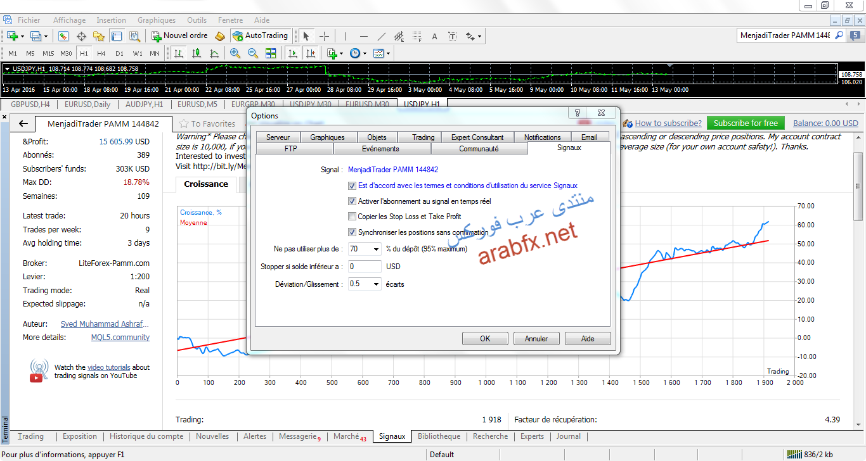Click the search magnifier icon

839,35
